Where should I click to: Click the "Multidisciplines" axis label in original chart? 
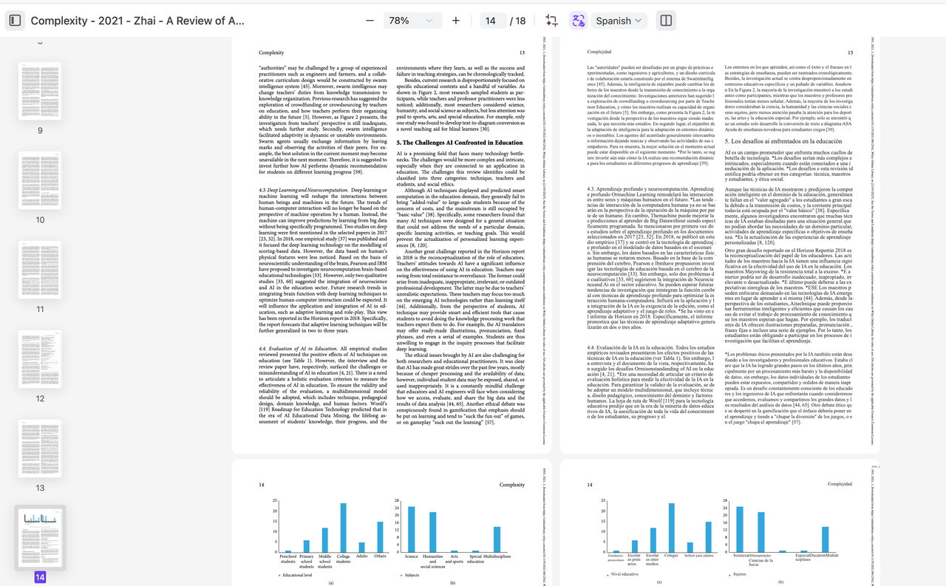[x=497, y=556]
